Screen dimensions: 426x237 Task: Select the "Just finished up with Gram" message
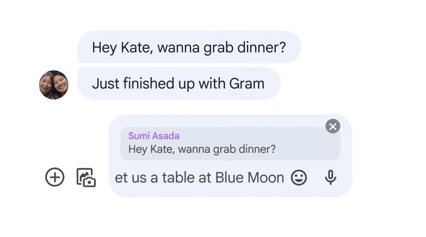[x=178, y=84]
